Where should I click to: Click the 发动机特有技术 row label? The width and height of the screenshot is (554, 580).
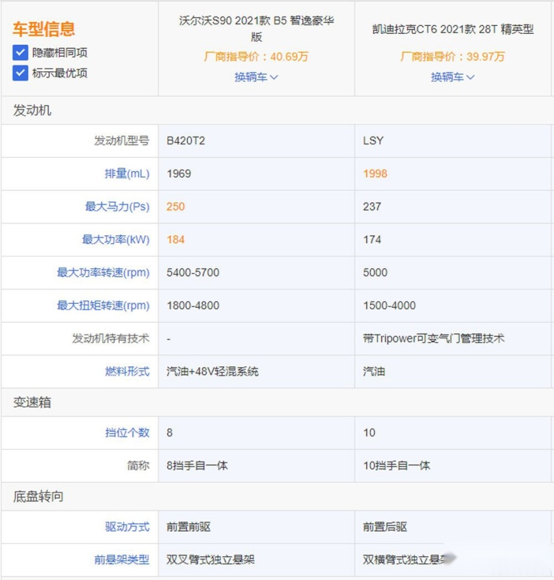(111, 338)
